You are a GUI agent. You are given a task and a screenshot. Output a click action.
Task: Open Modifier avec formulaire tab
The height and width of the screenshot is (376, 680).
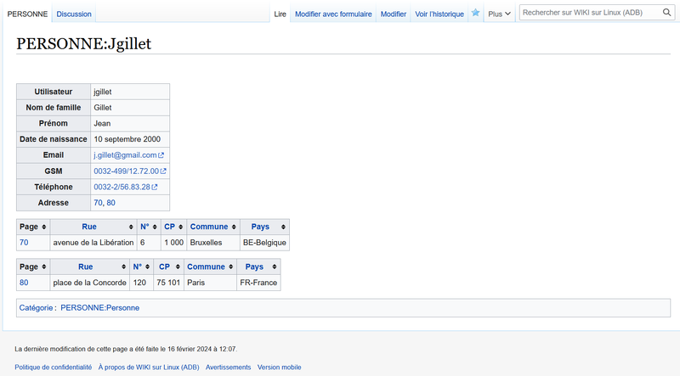click(333, 14)
